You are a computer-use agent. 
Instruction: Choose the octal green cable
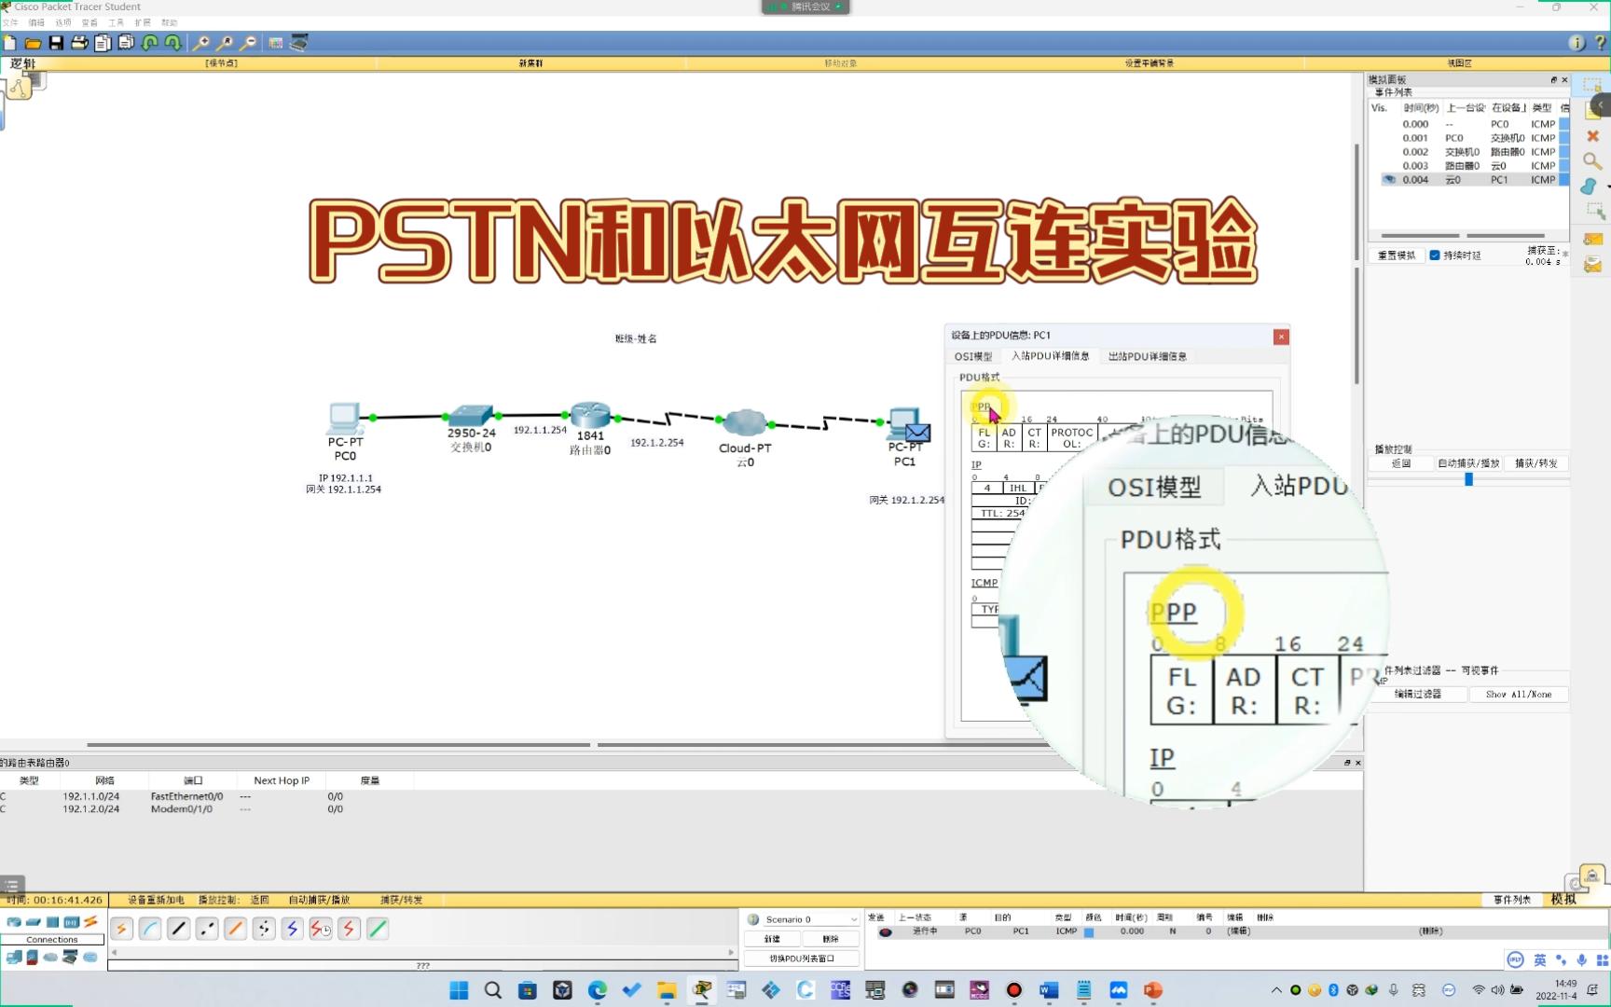tap(378, 929)
